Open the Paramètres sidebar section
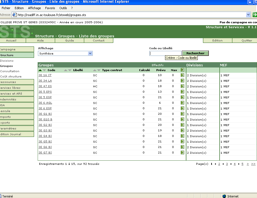 pyautogui.click(x=17, y=129)
